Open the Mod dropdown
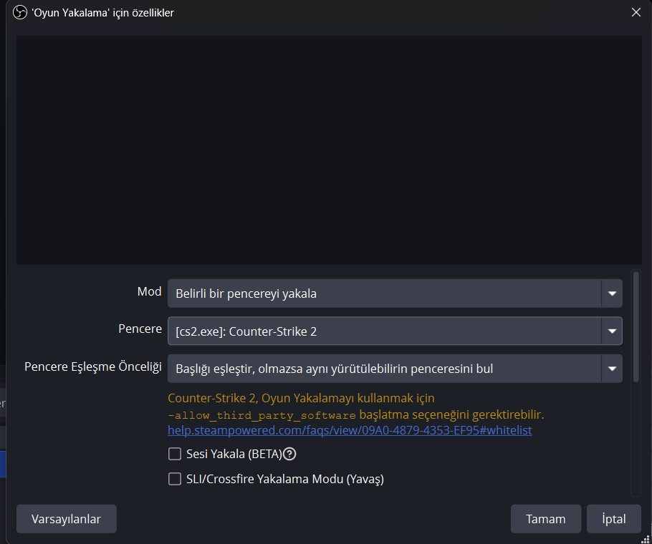652x544 pixels. click(395, 293)
